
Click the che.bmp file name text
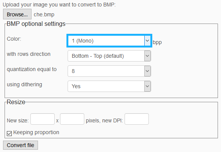click(x=44, y=14)
